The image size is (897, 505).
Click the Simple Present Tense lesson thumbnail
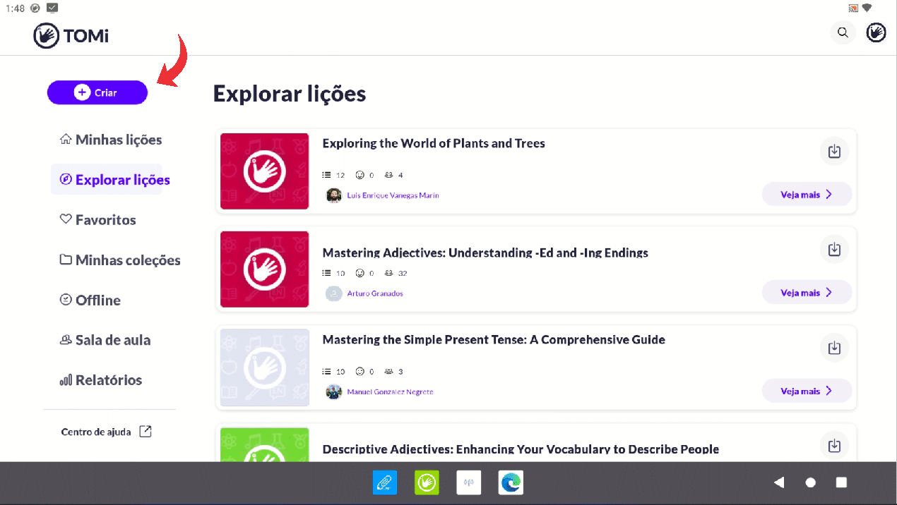pyautogui.click(x=264, y=367)
